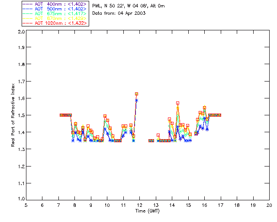277x222 pixels.
Task: Click the site text PML, N 50 22', W 04 08'
Action: (120, 6)
